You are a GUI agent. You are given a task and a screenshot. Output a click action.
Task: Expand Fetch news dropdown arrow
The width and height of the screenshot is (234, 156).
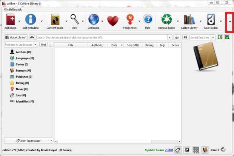pos(140,21)
